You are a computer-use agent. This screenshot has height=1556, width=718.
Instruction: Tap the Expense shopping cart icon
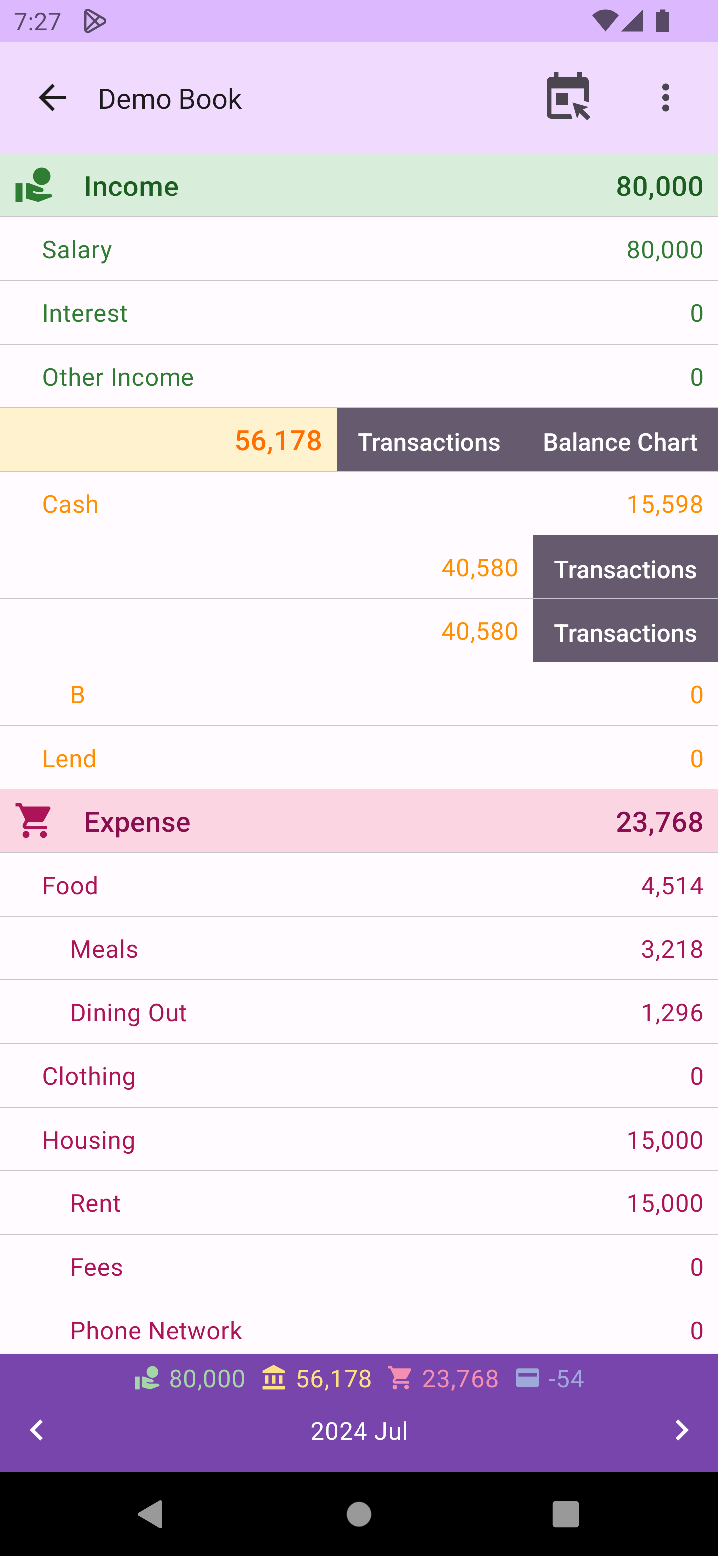(x=34, y=821)
